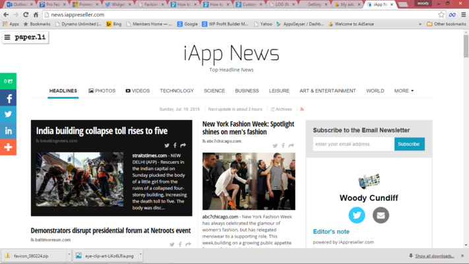Switch to the PHOTOS section
Image resolution: width=469 pixels, height=264 pixels.
point(102,90)
